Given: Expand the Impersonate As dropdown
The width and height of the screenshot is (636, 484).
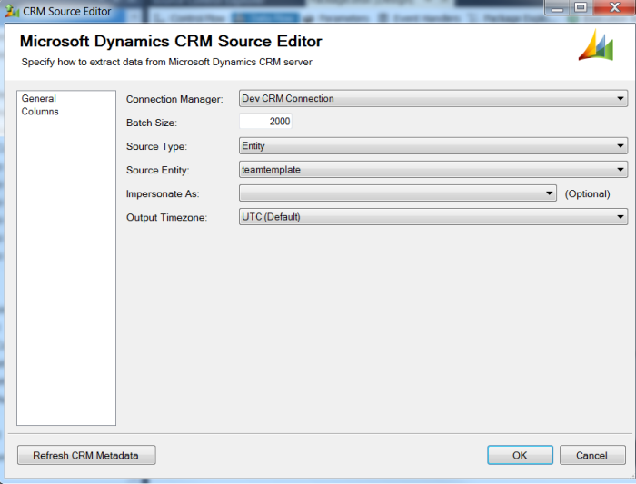Looking at the screenshot, I should coord(550,193).
